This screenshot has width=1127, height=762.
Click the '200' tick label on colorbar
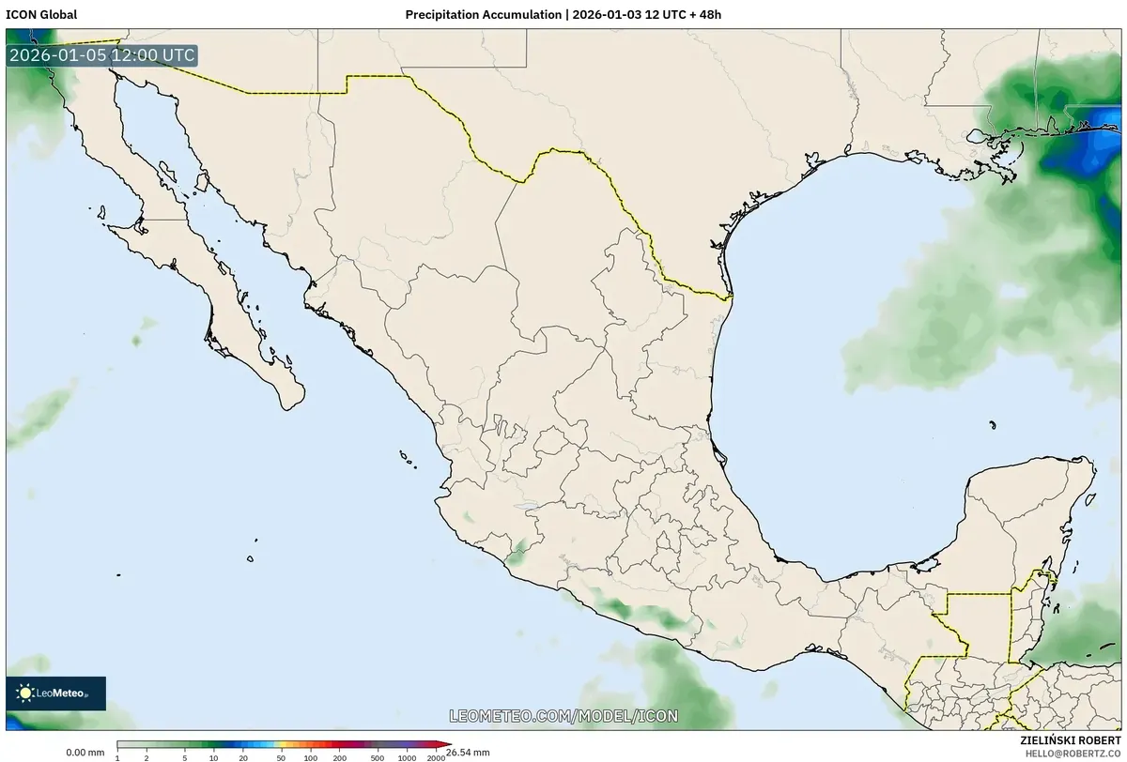coord(340,757)
